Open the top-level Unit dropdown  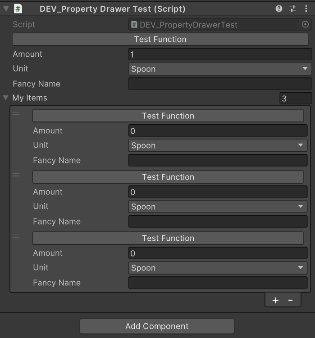tap(220, 69)
